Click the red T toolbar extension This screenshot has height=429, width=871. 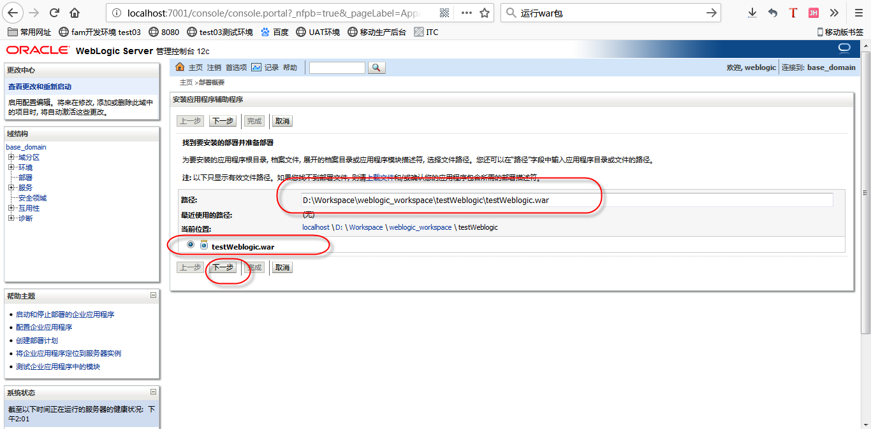coord(793,13)
